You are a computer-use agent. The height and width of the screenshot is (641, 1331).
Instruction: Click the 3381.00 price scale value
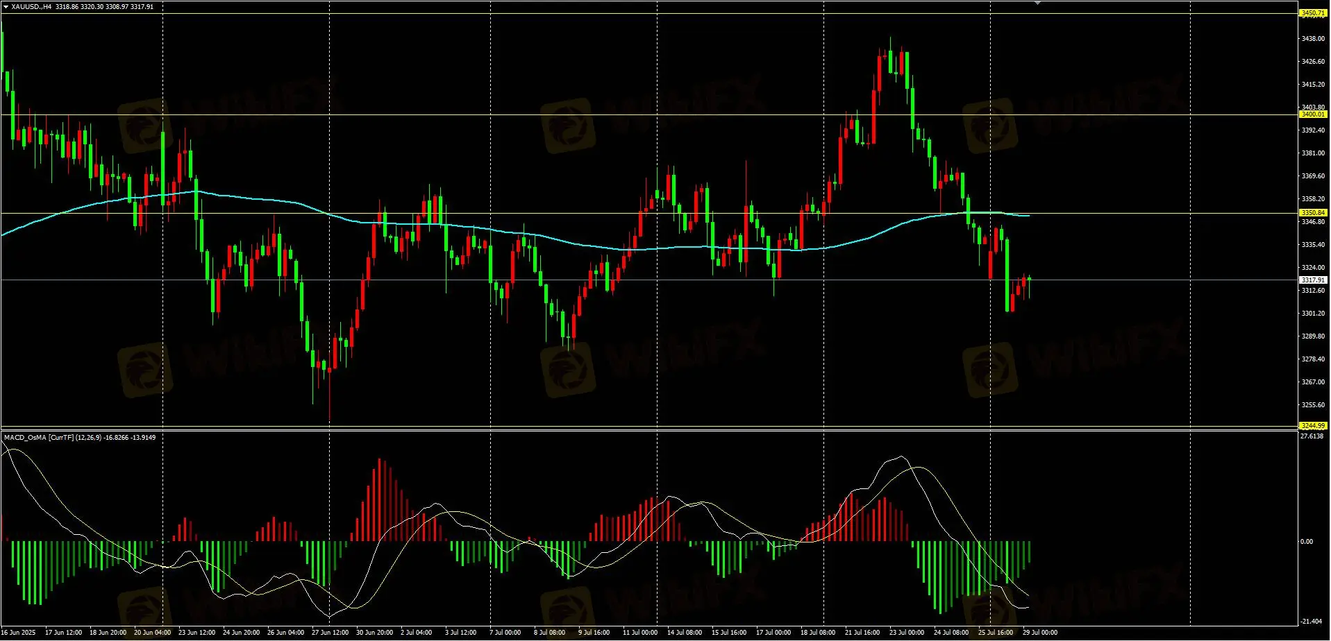(1312, 153)
